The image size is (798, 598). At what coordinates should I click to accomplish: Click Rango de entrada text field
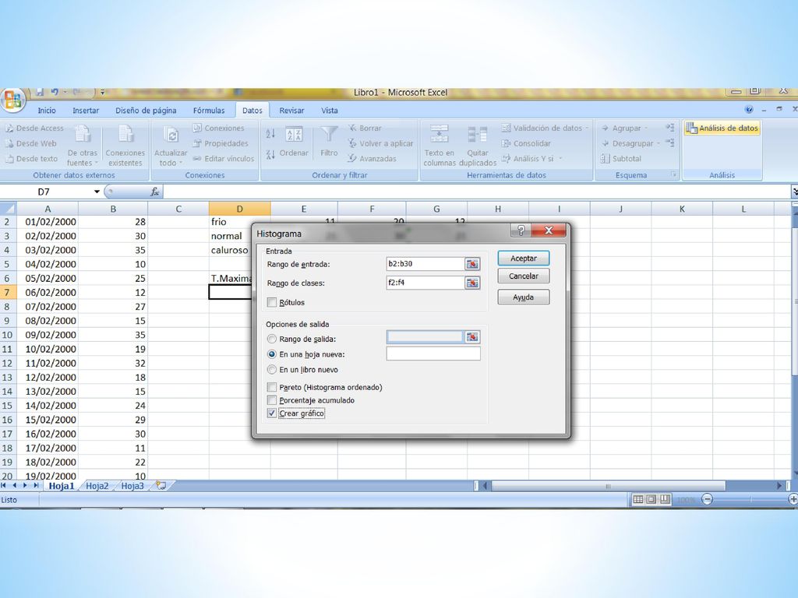[425, 264]
